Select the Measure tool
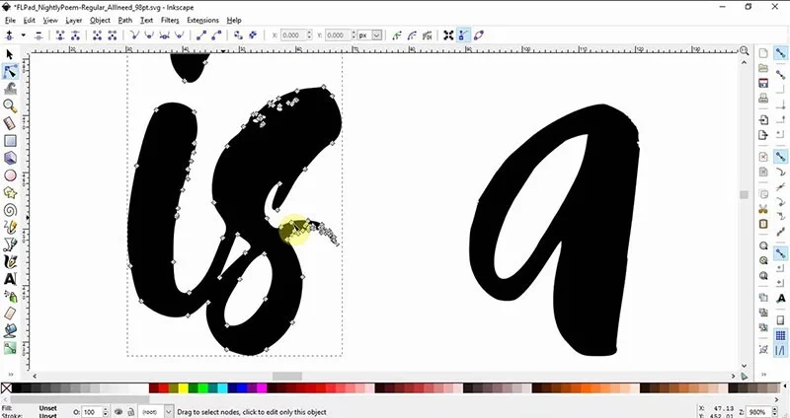Viewport: 790px width, 418px height. point(10,123)
